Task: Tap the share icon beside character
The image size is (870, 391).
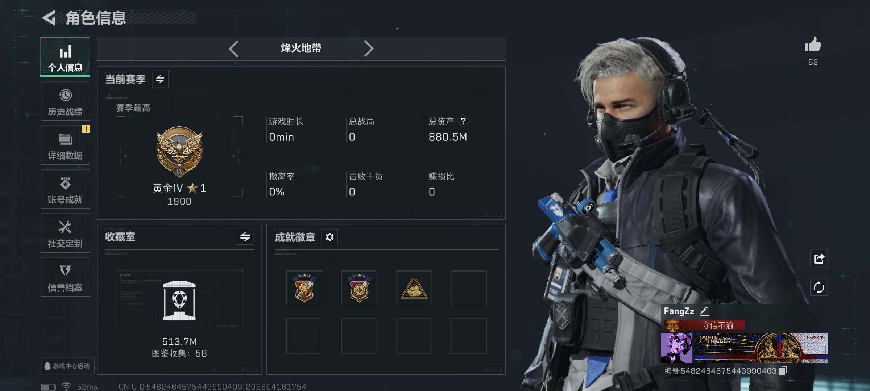Action: 819,258
